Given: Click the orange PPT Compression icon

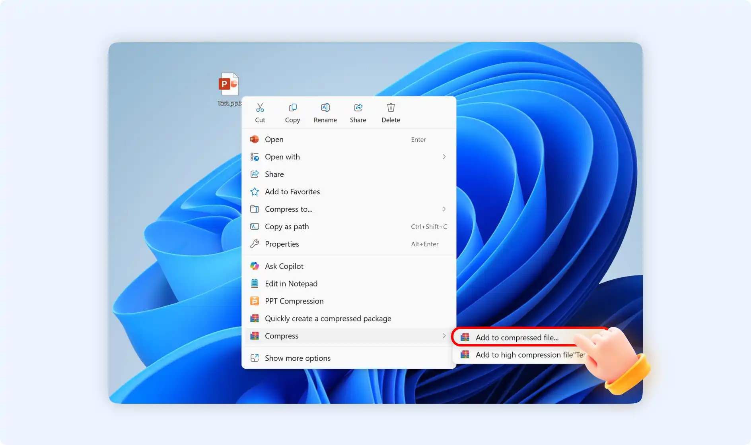Looking at the screenshot, I should [x=255, y=301].
